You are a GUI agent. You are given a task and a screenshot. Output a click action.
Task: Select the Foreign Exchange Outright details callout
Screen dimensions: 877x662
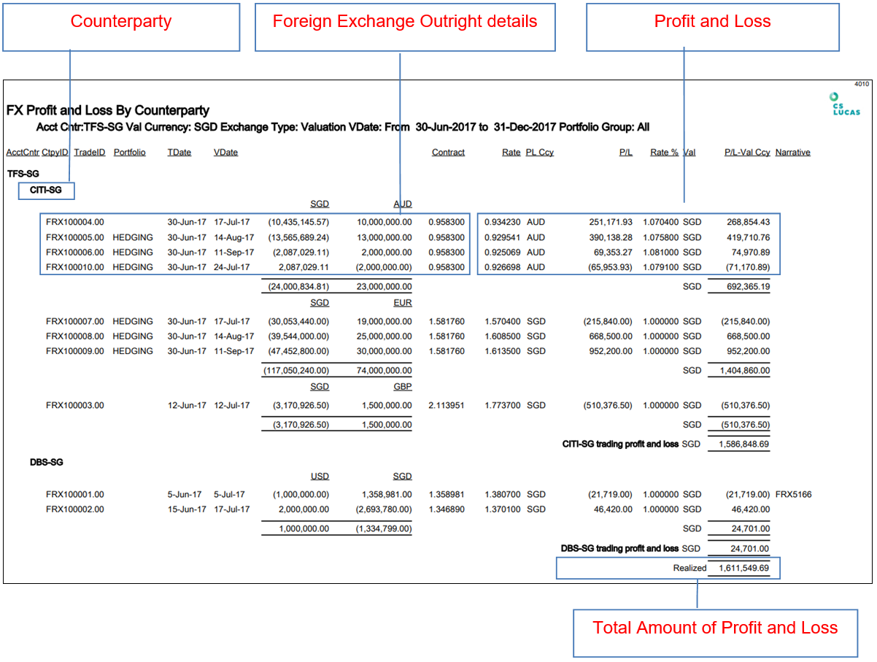pyautogui.click(x=405, y=27)
